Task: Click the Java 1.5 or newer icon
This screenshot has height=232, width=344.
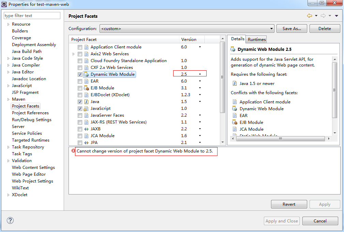Action: [235, 83]
